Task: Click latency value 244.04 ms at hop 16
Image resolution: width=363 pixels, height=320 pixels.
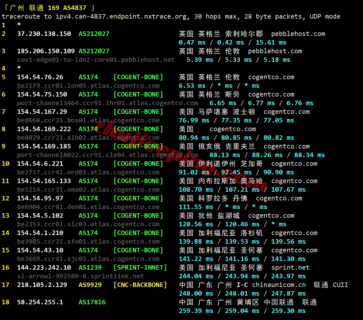Action: 196,276
